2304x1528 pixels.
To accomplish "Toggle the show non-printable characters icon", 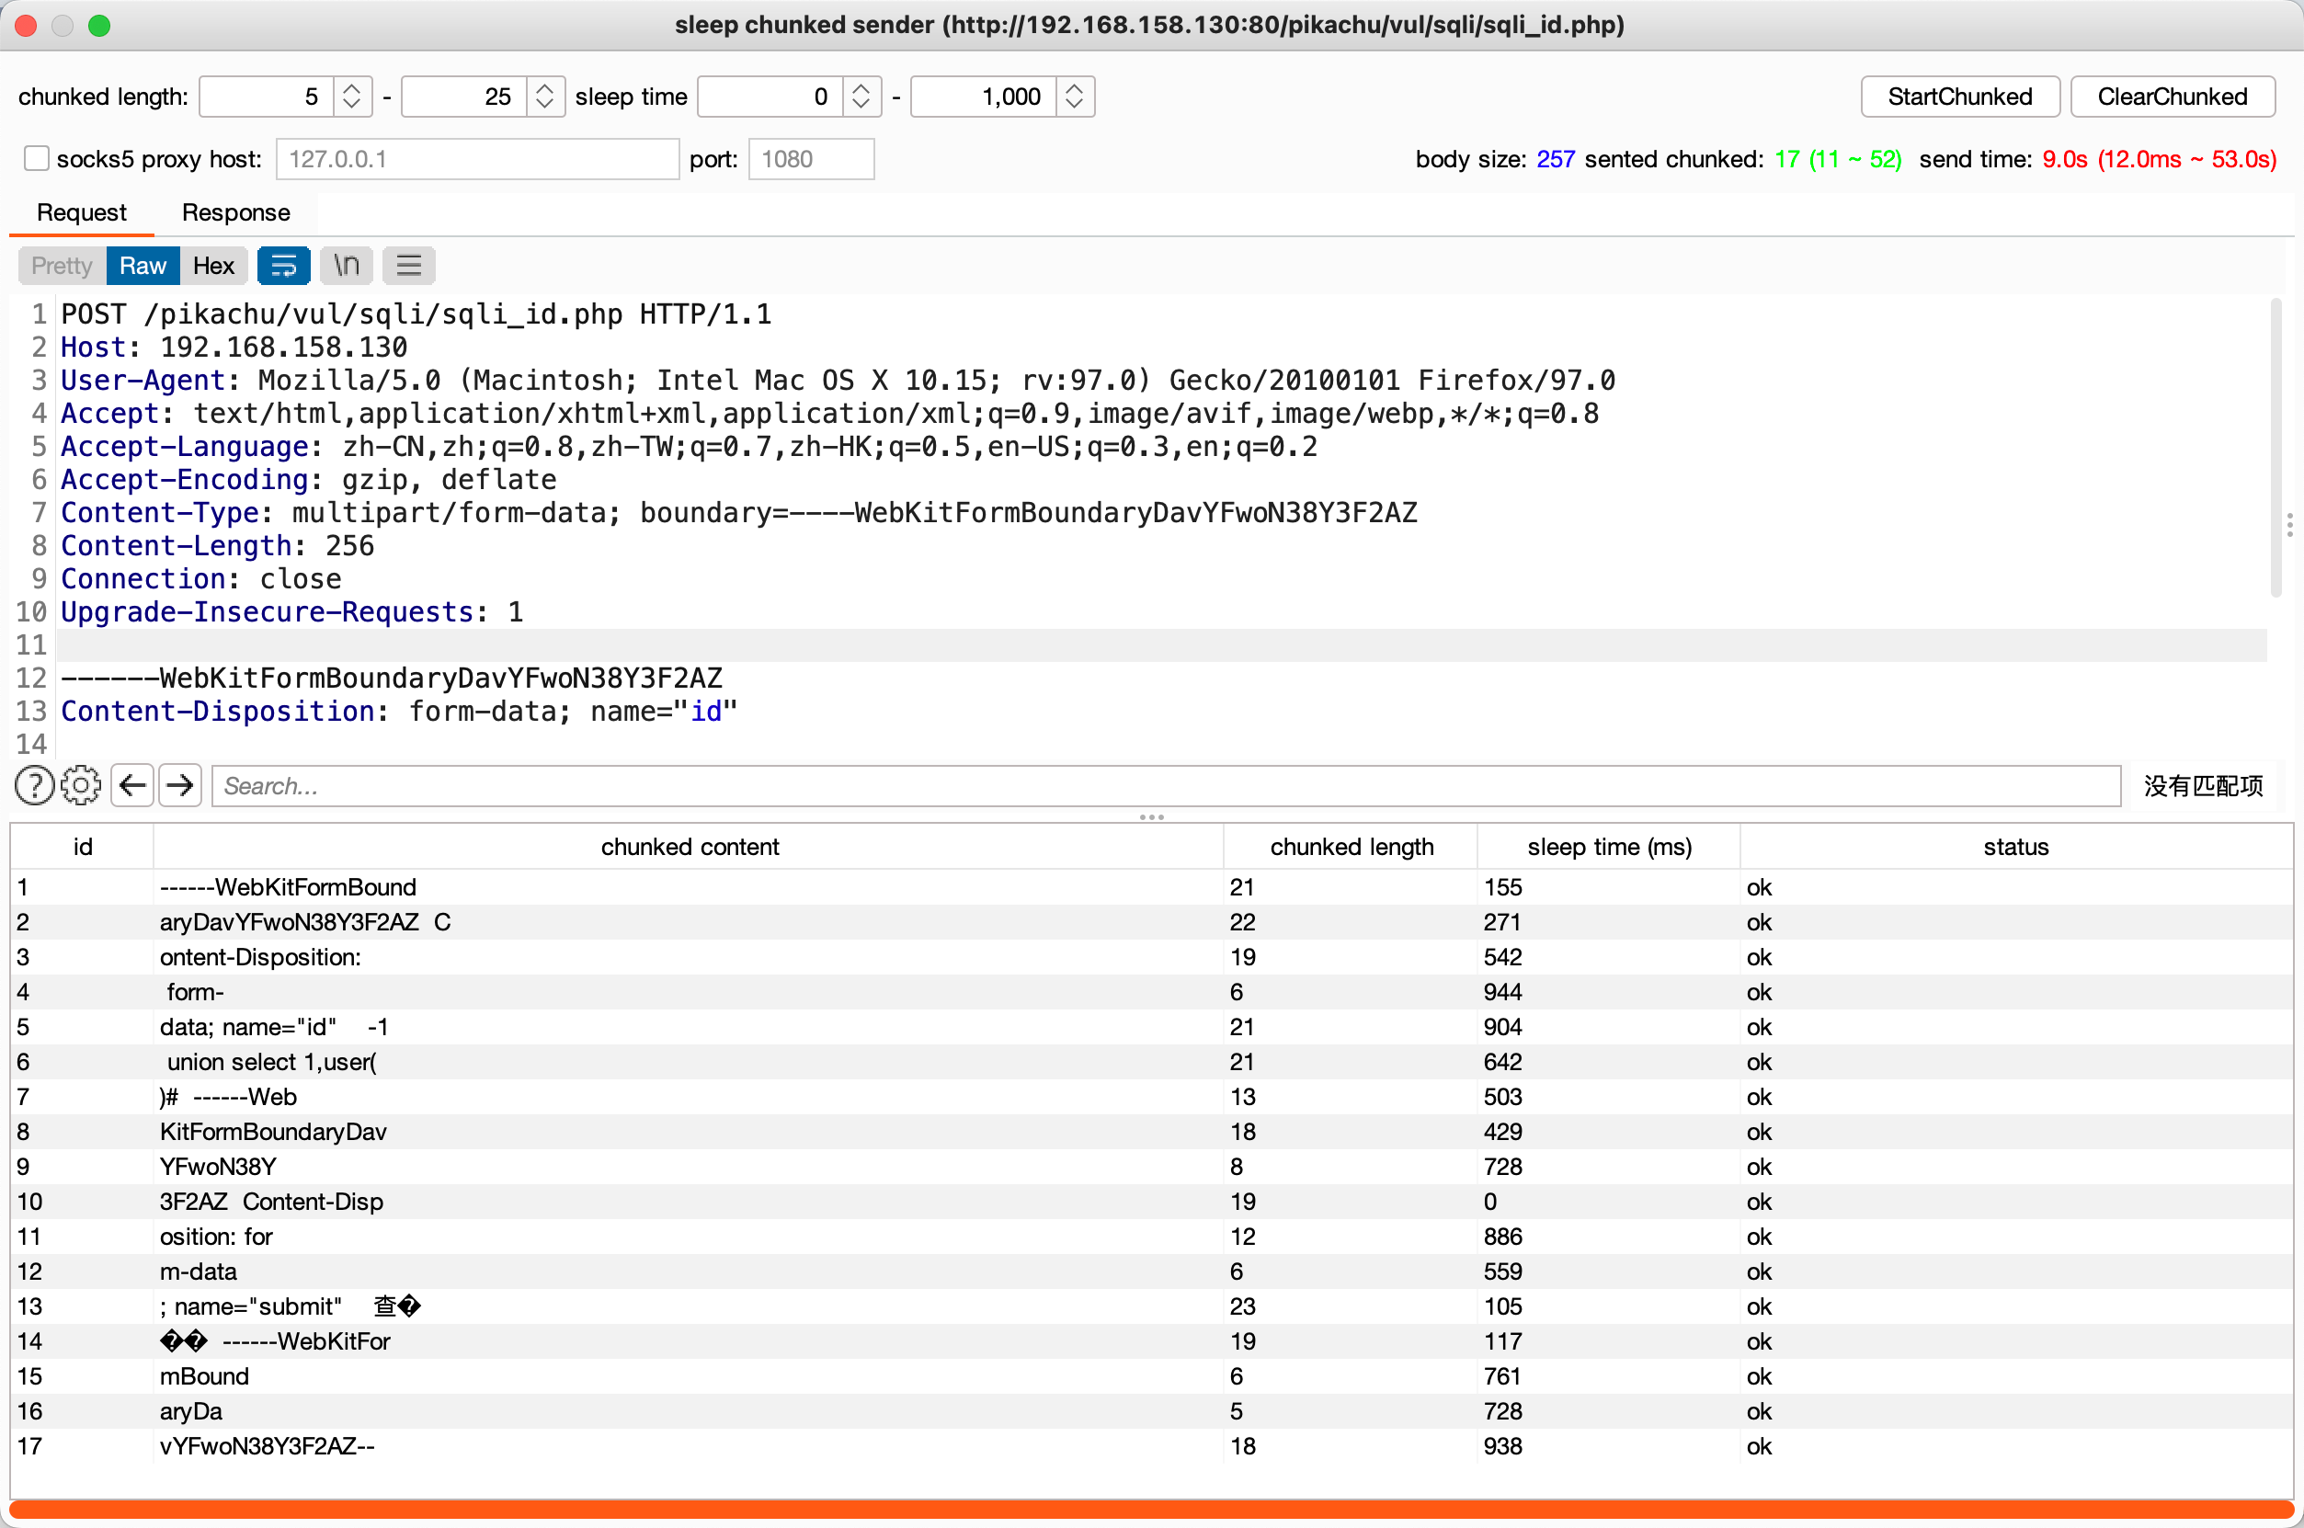I will [x=347, y=266].
